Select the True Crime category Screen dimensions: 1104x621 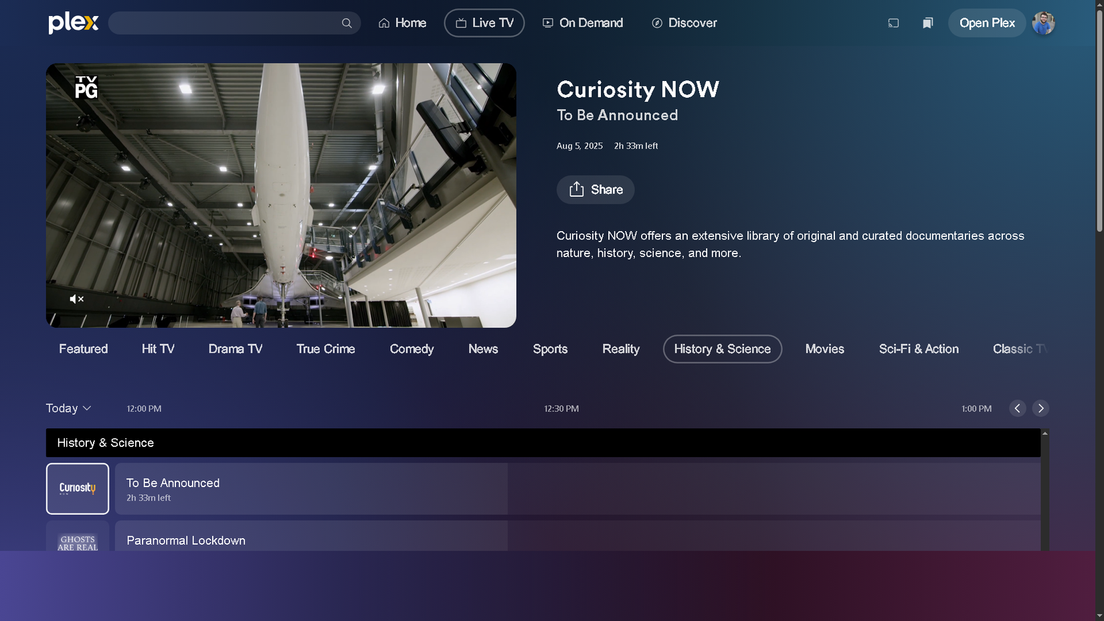point(325,349)
